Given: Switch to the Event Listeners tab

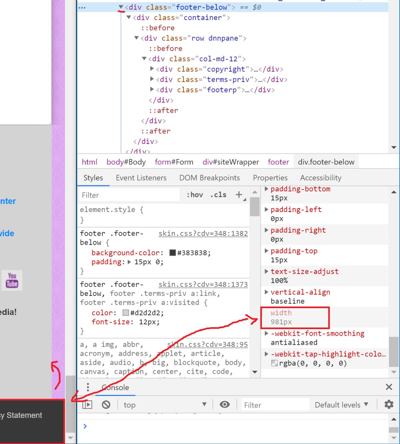Looking at the screenshot, I should click(141, 178).
